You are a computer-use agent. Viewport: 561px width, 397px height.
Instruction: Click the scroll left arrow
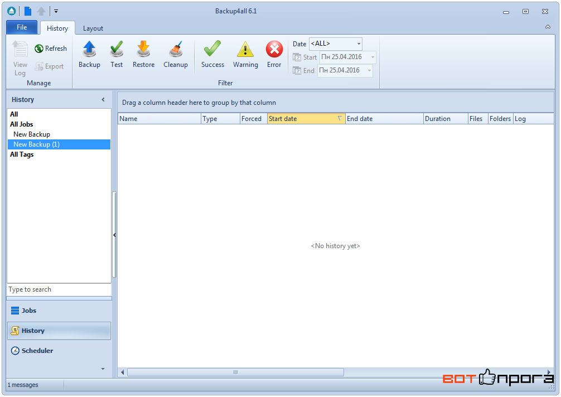click(x=122, y=372)
